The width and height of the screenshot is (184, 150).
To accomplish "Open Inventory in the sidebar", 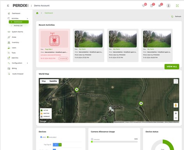I will click(16, 42).
